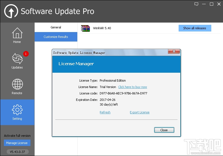Open the Updates section with badge
Viewport: 223px width, 156px height.
[x=17, y=61]
